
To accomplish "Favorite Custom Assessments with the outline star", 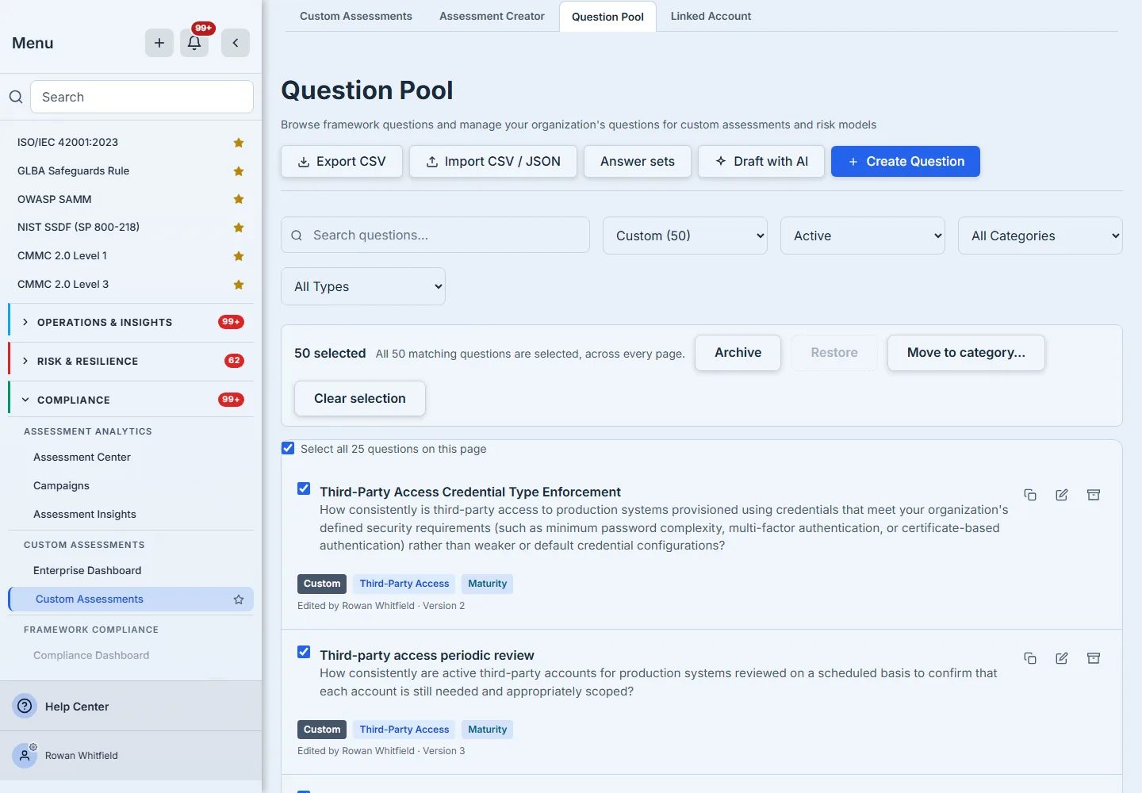I will point(239,600).
